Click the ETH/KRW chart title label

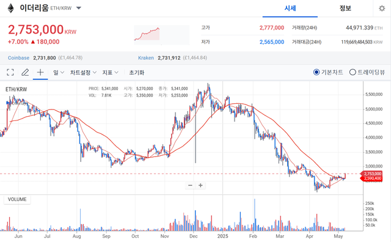pos(16,89)
